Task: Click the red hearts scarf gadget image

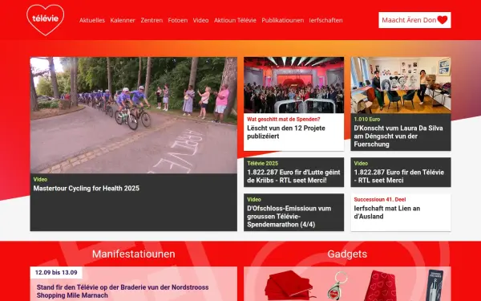Action: pos(380,286)
